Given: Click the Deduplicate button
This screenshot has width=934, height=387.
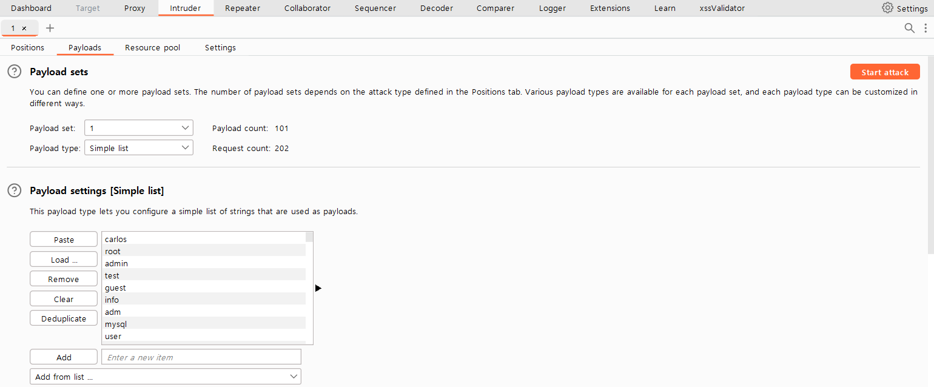Looking at the screenshot, I should (64, 318).
